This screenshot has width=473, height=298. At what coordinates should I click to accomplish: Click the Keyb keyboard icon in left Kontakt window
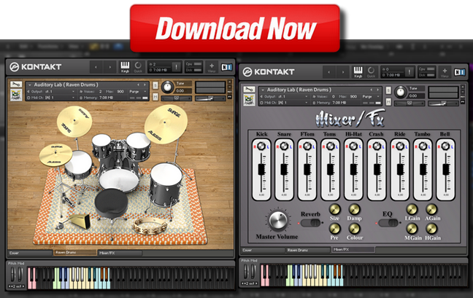click(x=125, y=67)
